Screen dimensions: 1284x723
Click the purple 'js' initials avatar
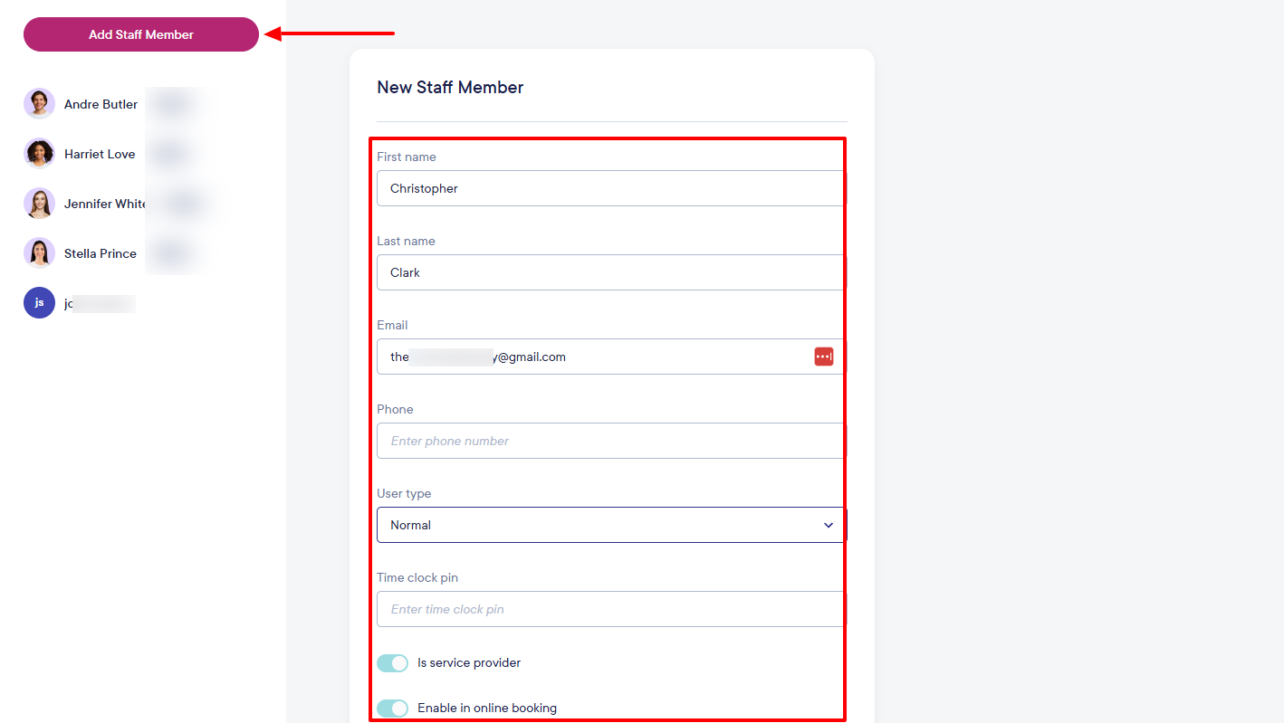(x=39, y=303)
